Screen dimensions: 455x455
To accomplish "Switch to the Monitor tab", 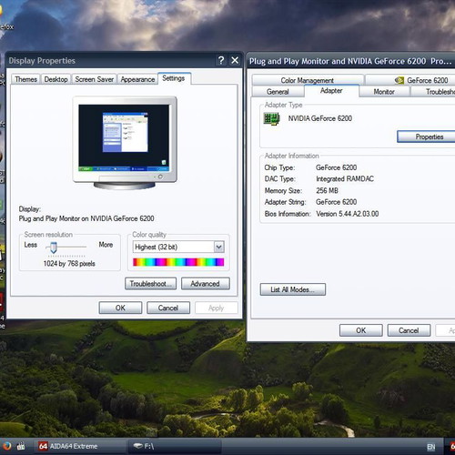I will [384, 92].
